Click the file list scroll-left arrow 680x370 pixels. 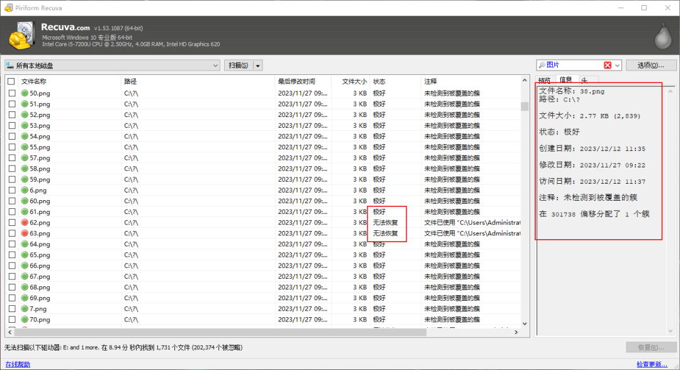(x=10, y=332)
